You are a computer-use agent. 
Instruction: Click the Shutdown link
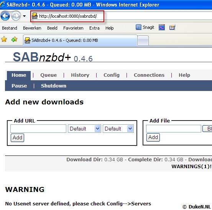pos(54,86)
